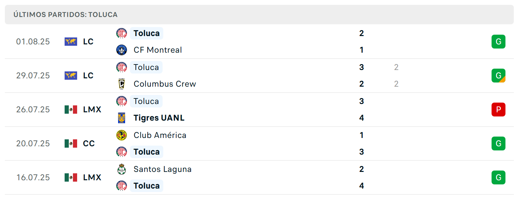Click the Mexico flag icon for the CC match
The height and width of the screenshot is (200, 519).
coord(71,144)
